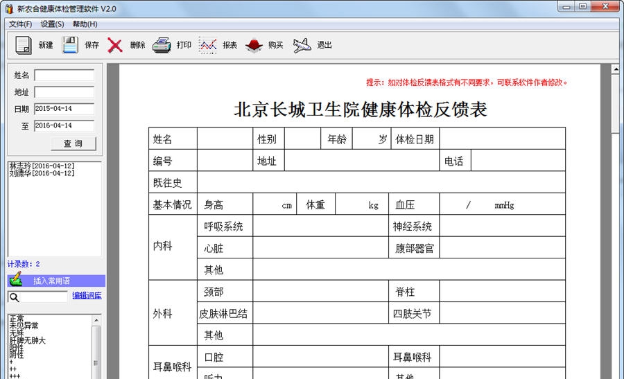624x379 pixels.
Task: Open the 编辑词库 link
Action: pos(87,296)
